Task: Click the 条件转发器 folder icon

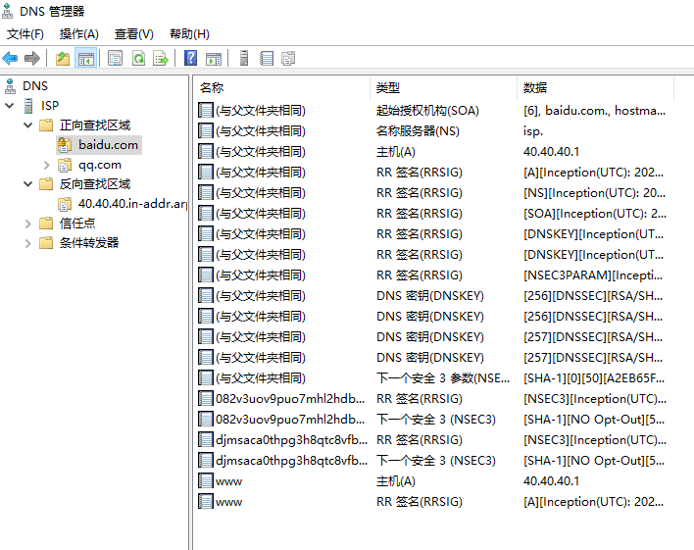Action: (46, 243)
